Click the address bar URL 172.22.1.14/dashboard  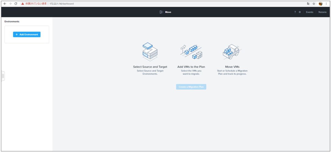point(62,4)
